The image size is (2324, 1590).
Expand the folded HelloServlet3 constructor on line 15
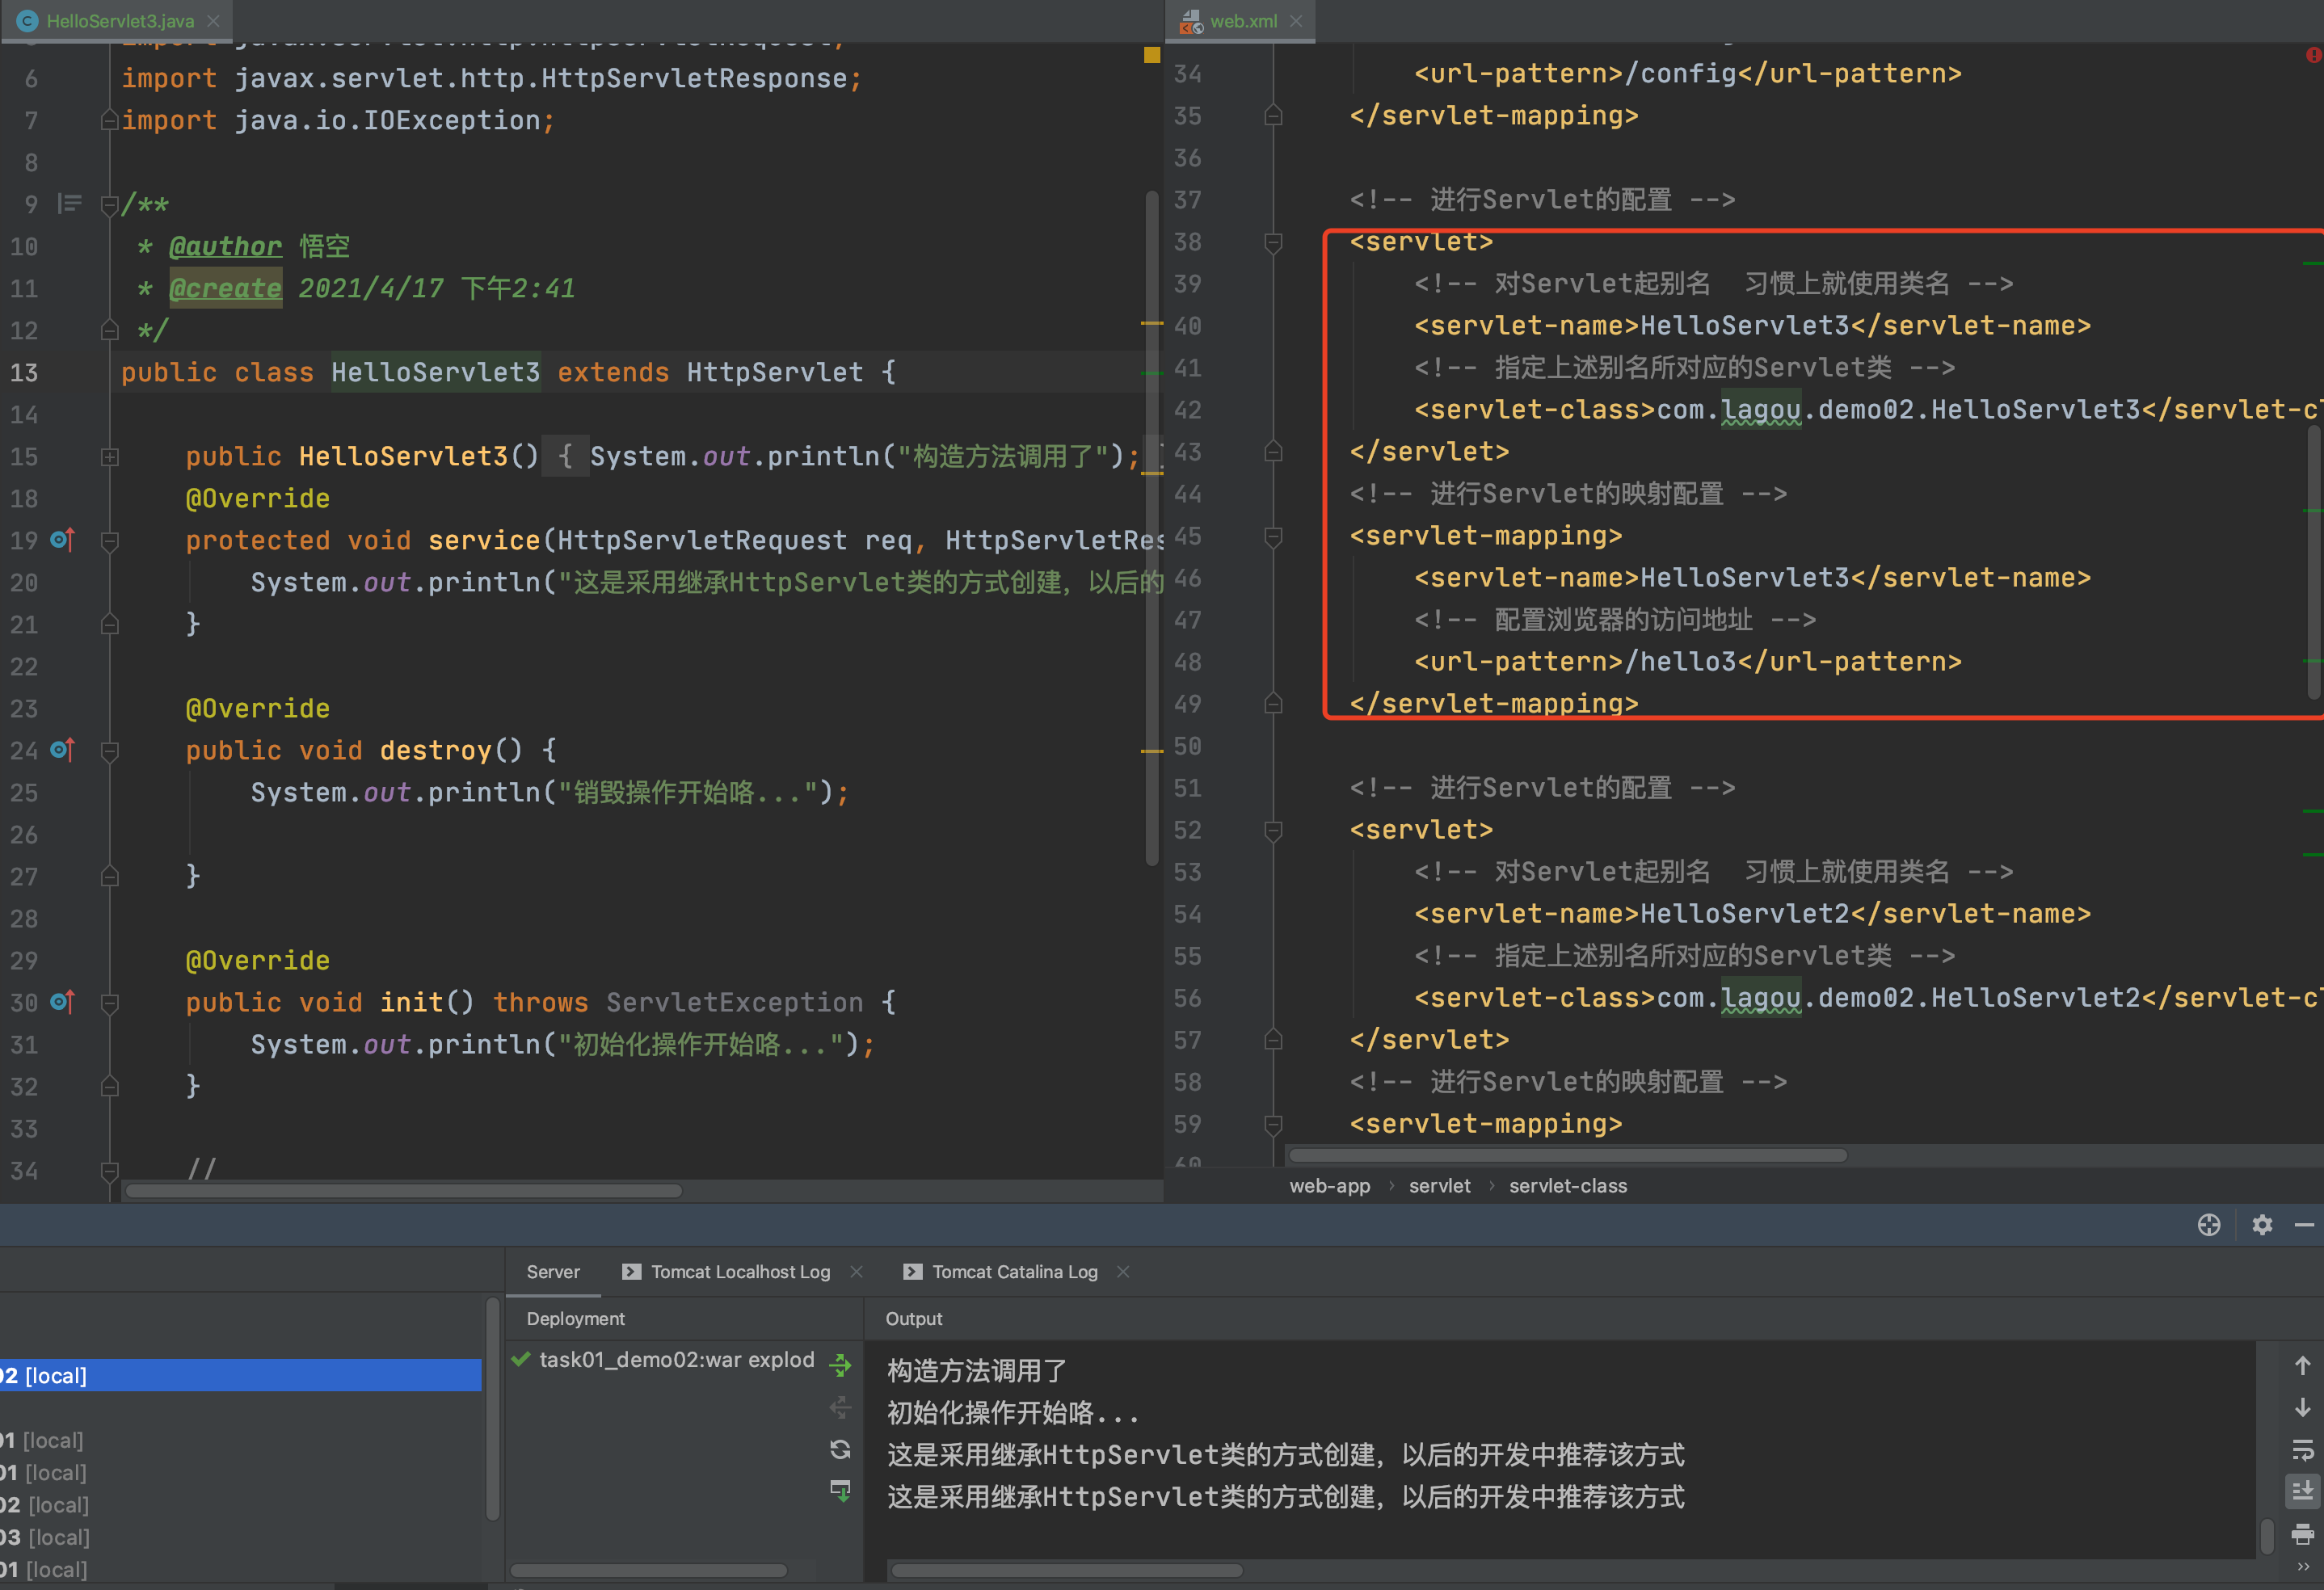pyautogui.click(x=110, y=457)
